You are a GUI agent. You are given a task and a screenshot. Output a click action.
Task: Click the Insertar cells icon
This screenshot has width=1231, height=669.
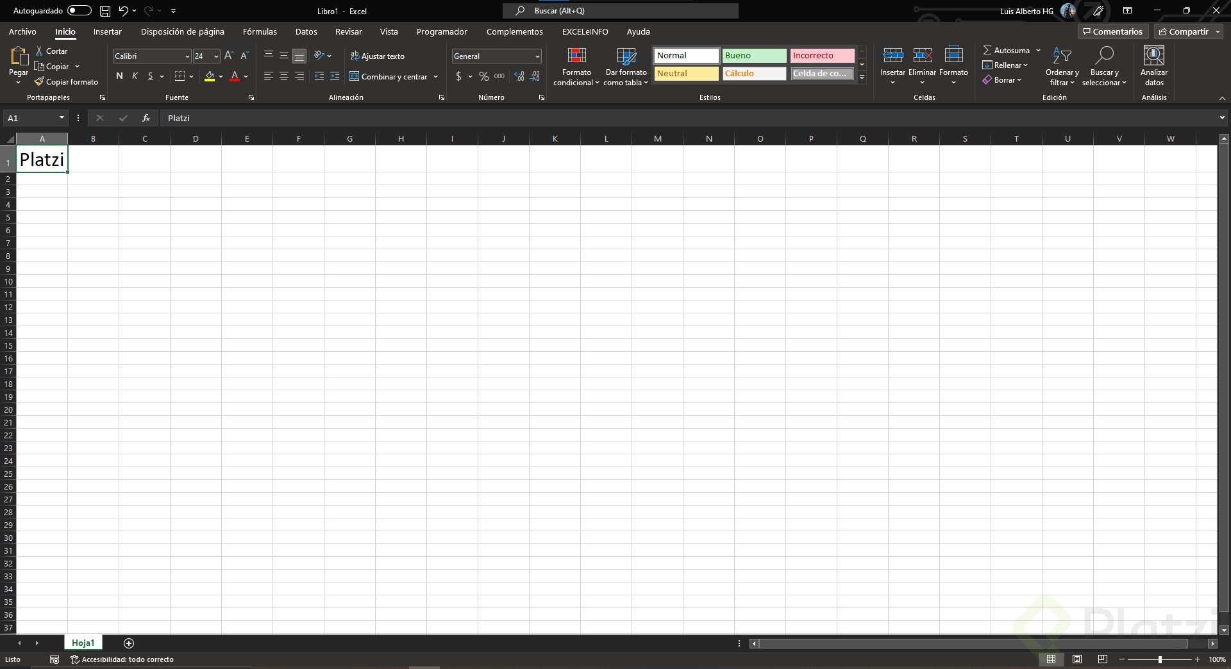click(x=892, y=56)
